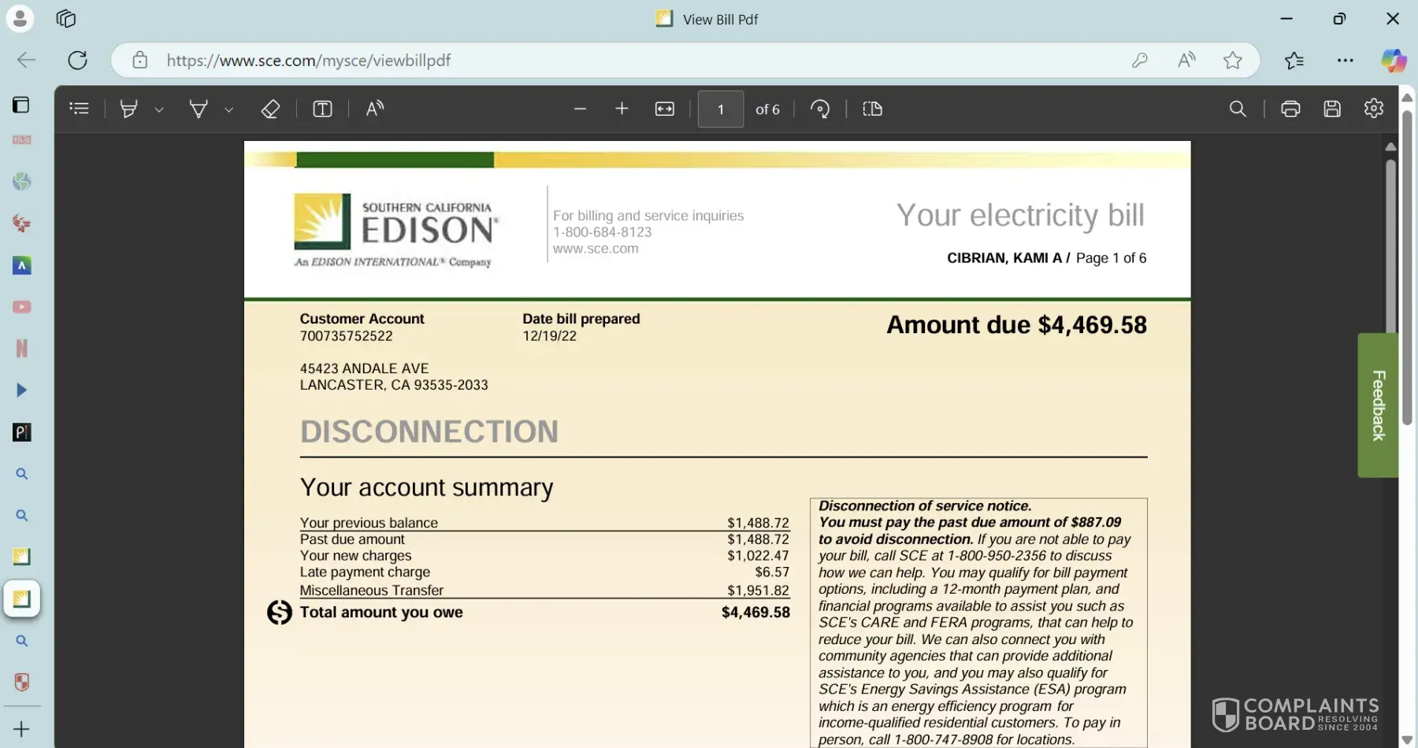1418x748 pixels.
Task: Toggle the Fit to width button
Action: [664, 109]
